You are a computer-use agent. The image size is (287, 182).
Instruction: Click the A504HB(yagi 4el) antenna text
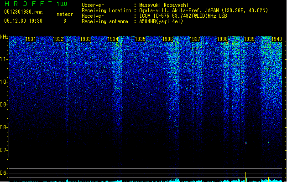(x=161, y=21)
